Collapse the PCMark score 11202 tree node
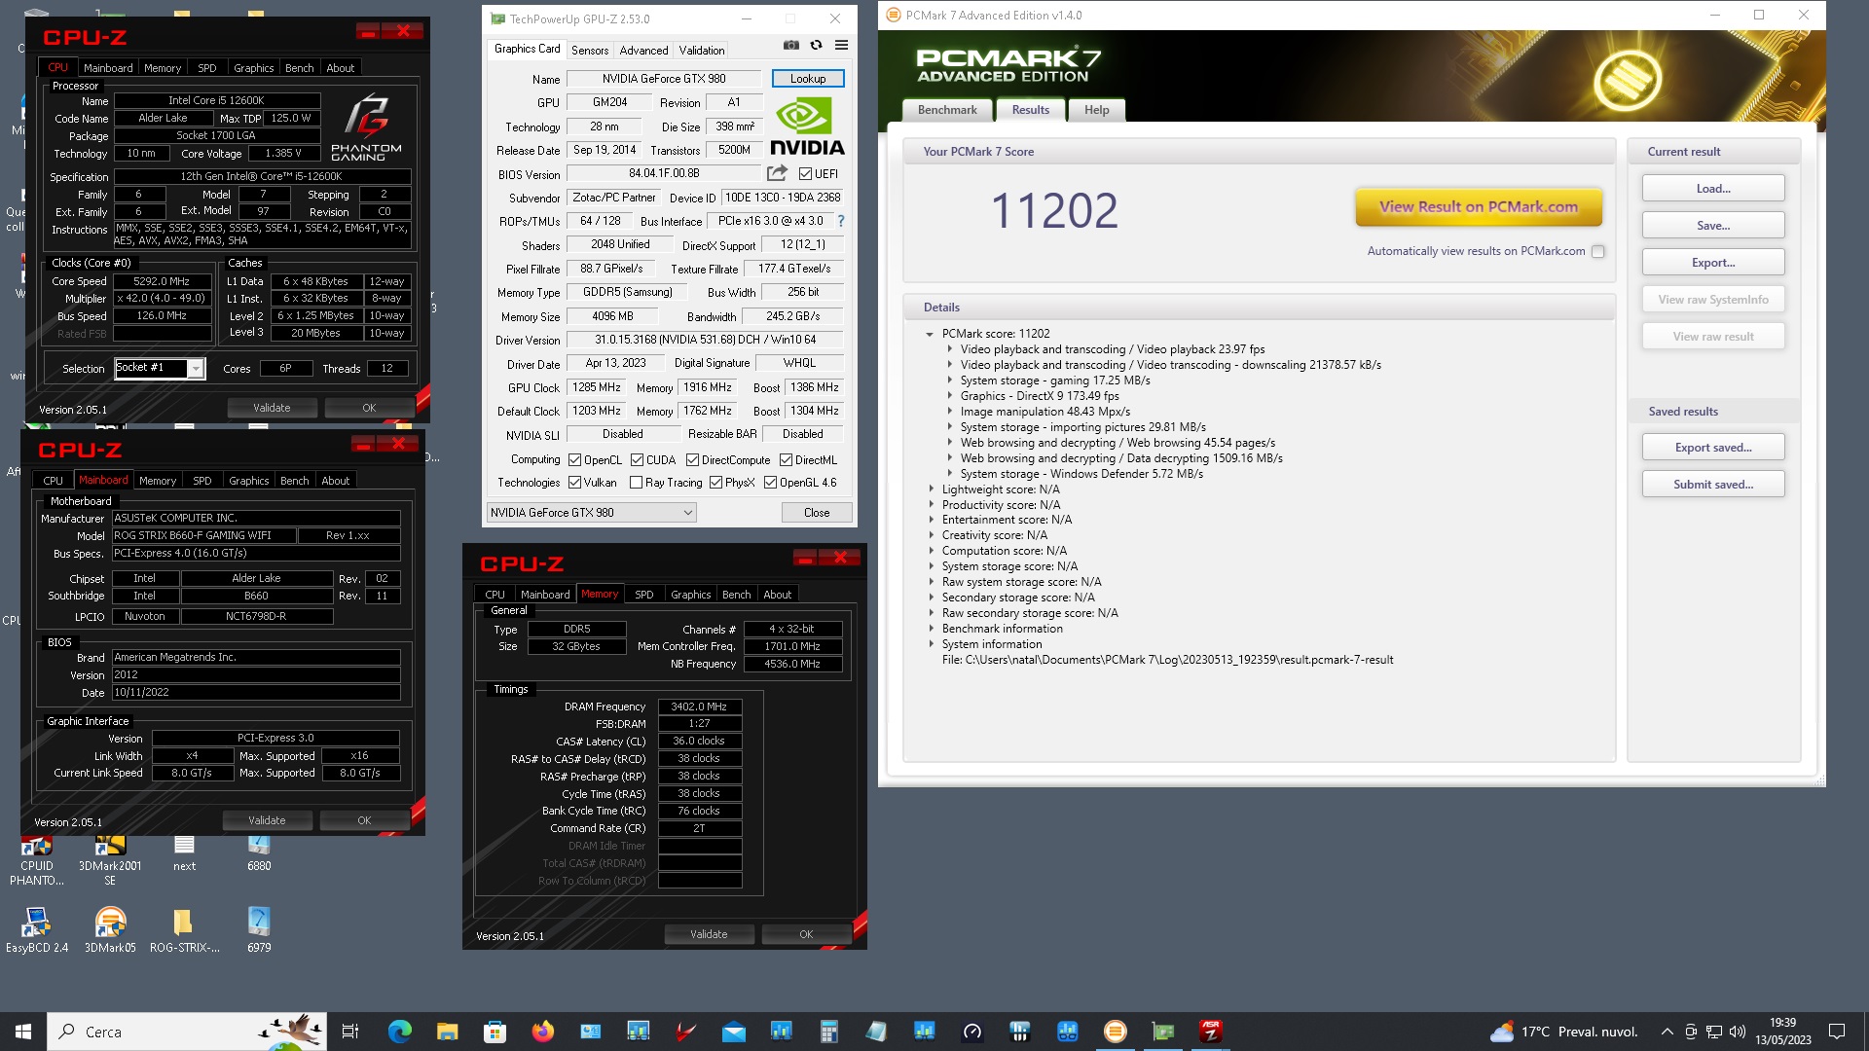1869x1051 pixels. [930, 334]
